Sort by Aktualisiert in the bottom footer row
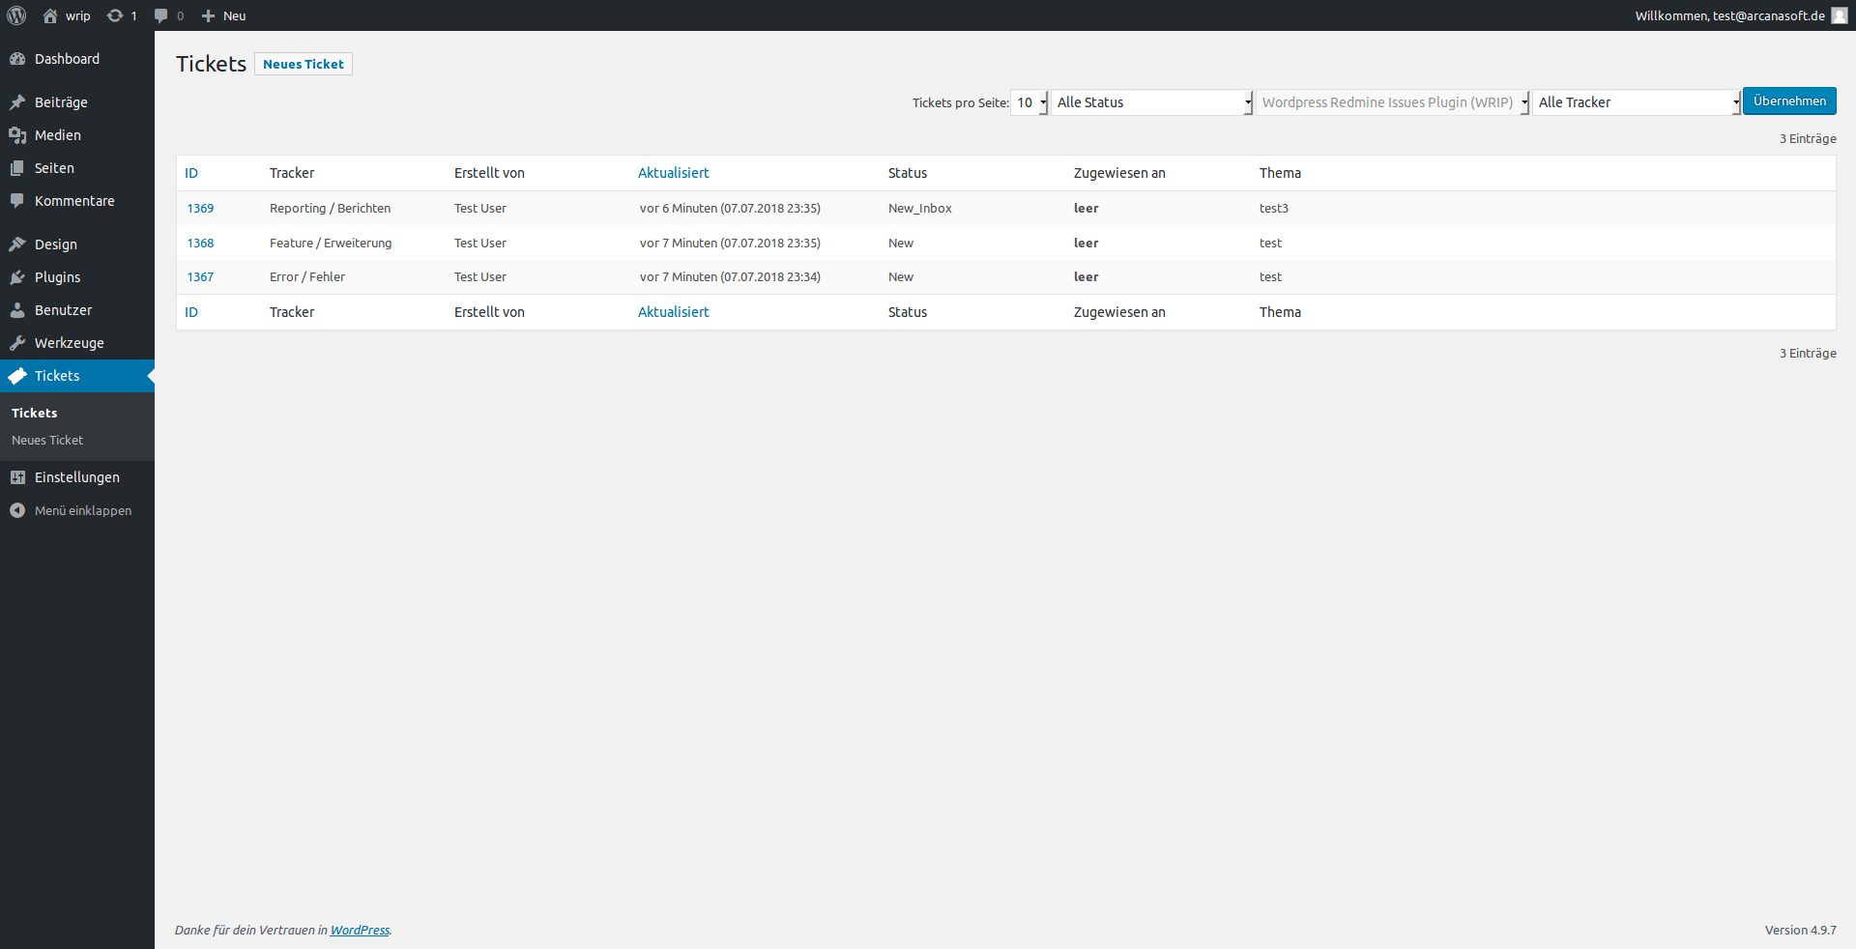This screenshot has height=949, width=1856. (674, 312)
